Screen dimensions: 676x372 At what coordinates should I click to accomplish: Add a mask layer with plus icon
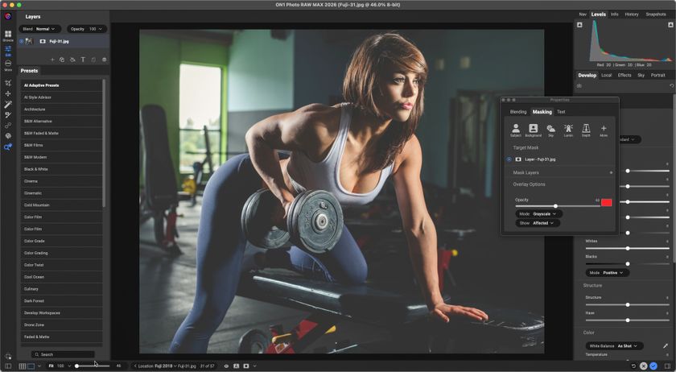611,172
